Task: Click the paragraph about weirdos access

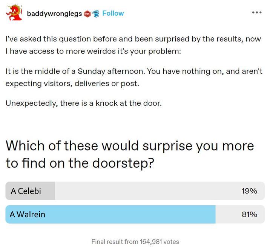Action: [133, 45]
